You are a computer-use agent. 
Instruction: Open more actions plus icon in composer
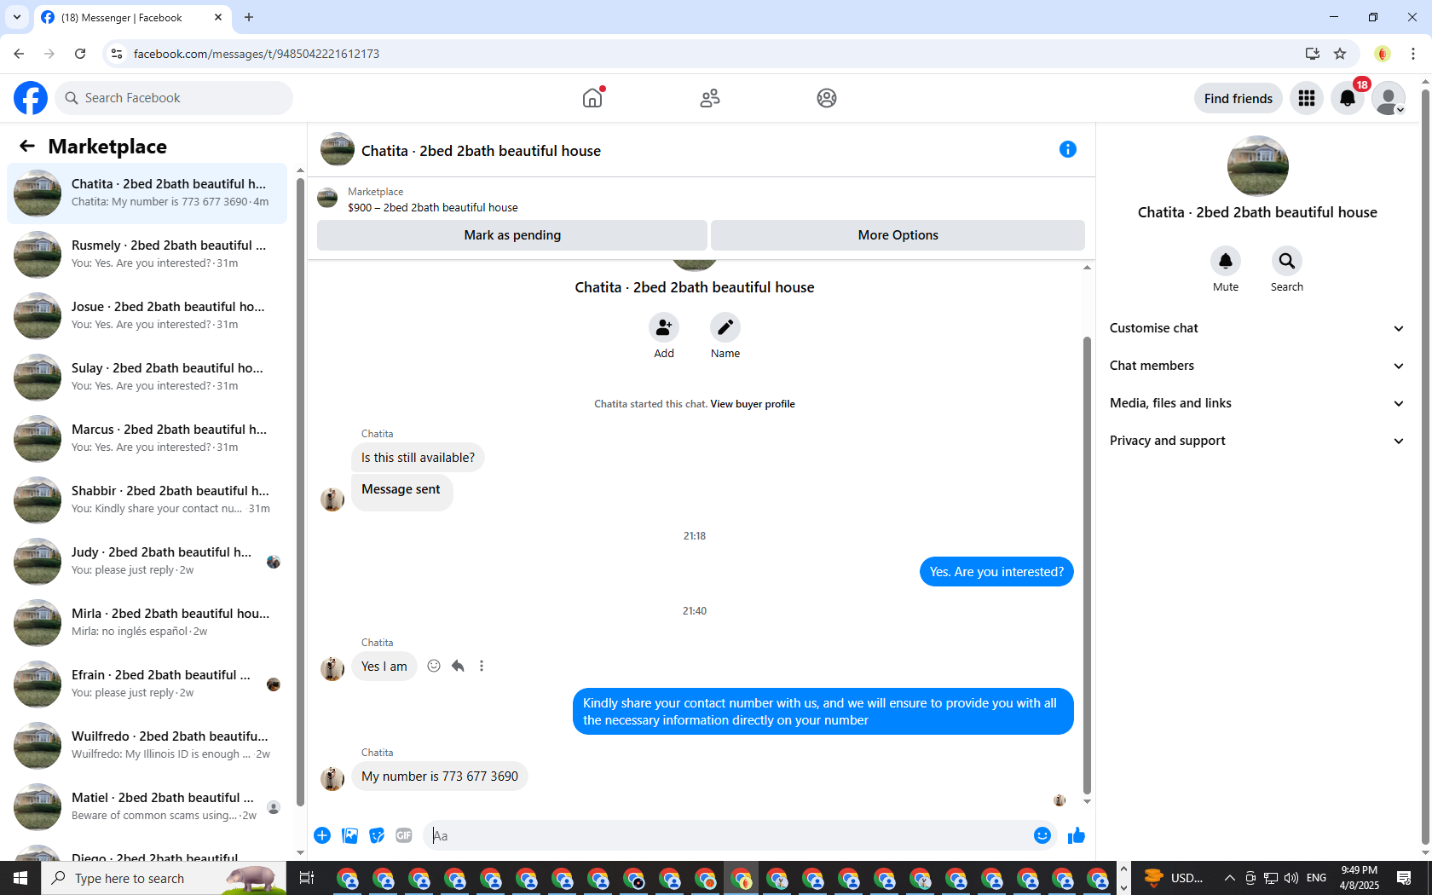(322, 835)
